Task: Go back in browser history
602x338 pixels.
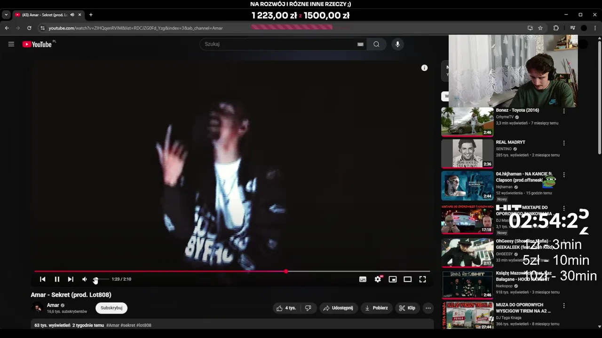Action: point(7,28)
